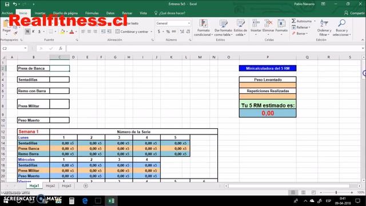Click the Save icon in title bar
Screen dimensions: 366x206
pos(7,4)
